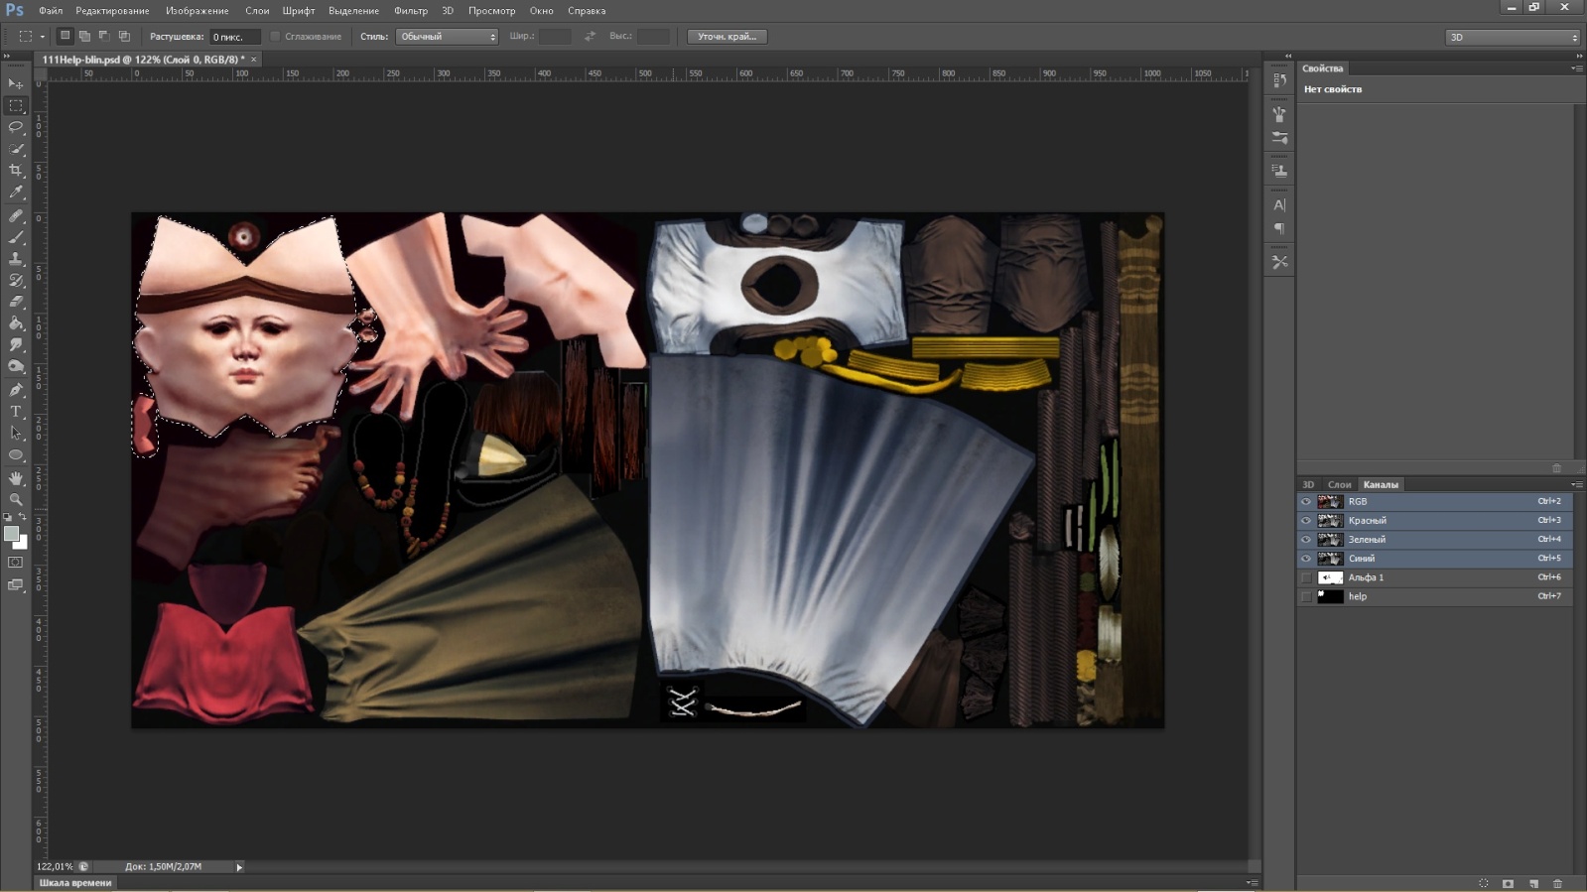1587x892 pixels.
Task: Hide the Синий channel eye
Action: tap(1306, 558)
